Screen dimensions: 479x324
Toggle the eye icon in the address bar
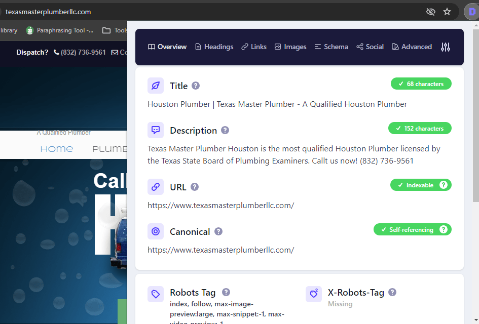(430, 11)
